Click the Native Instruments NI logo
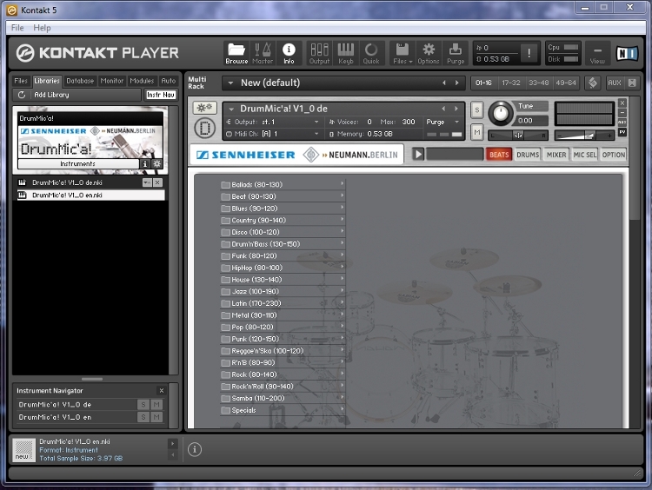Image resolution: width=652 pixels, height=490 pixels. pyautogui.click(x=627, y=53)
